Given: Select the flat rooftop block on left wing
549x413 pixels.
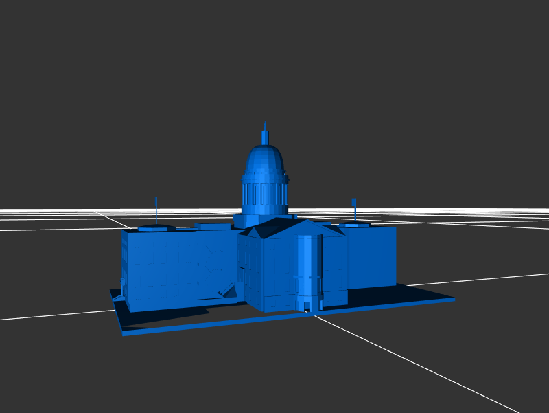Looking at the screenshot, I should tap(213, 225).
